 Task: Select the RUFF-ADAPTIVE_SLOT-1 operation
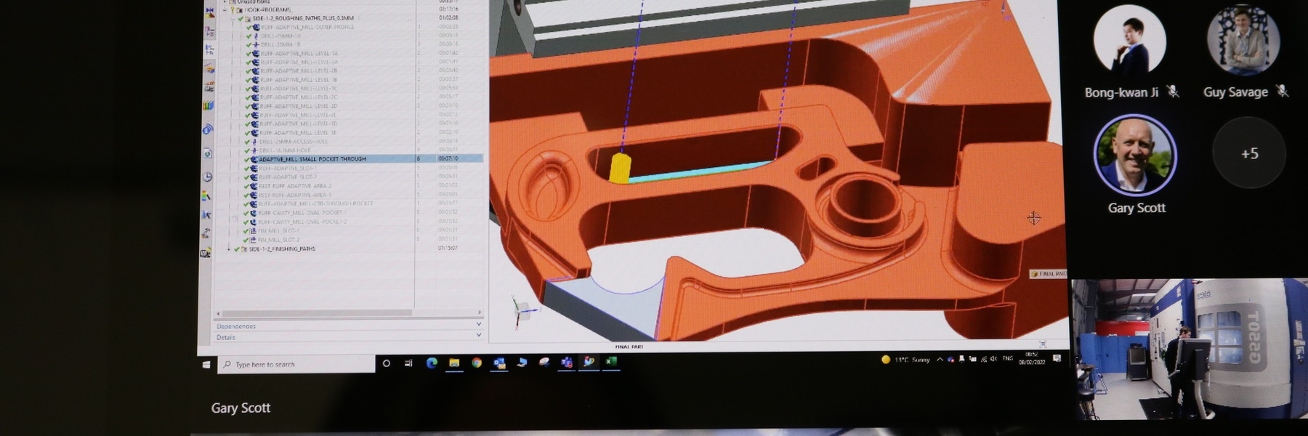pyautogui.click(x=288, y=168)
